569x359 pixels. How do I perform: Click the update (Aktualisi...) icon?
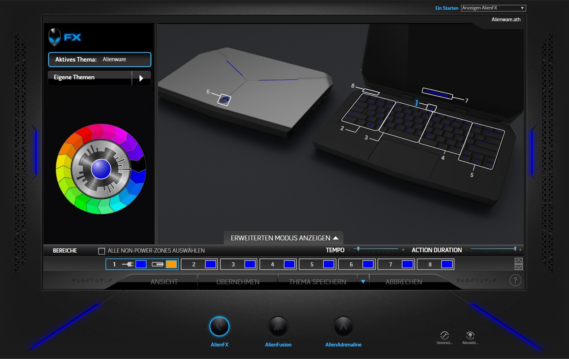[x=470, y=335]
